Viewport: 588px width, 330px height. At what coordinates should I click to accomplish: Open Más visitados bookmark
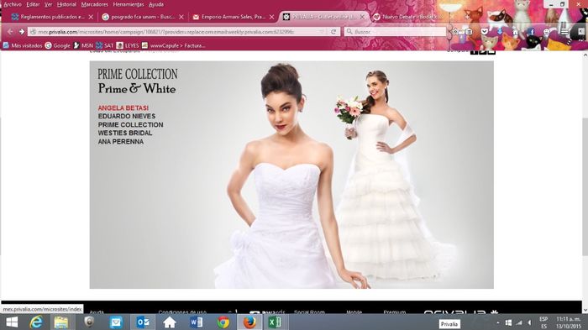23,45
